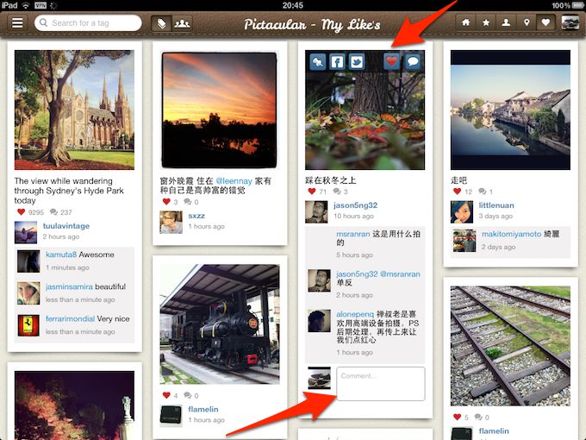Open alonepeng commenter link
This screenshot has height=440, width=586.
point(355,314)
